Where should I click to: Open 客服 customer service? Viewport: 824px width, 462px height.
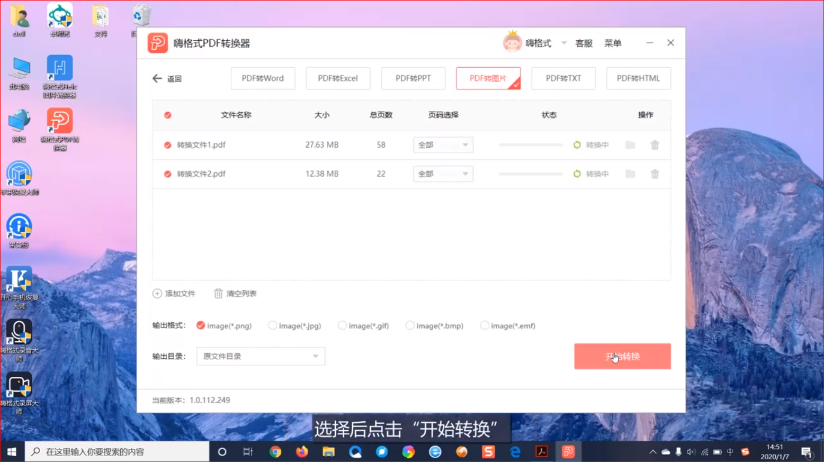584,43
